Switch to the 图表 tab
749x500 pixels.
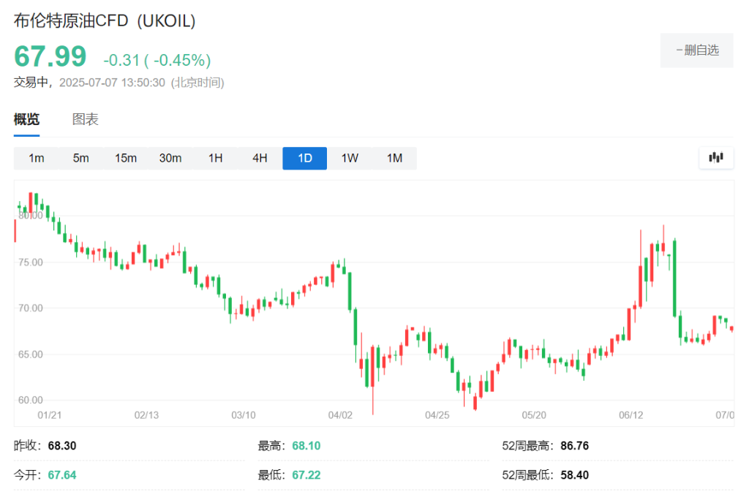click(85, 119)
